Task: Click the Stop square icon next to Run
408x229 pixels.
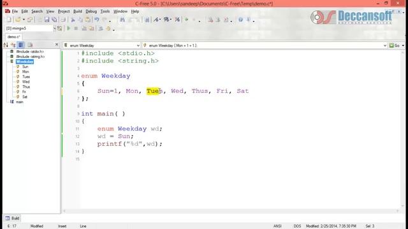Action: tap(76, 28)
